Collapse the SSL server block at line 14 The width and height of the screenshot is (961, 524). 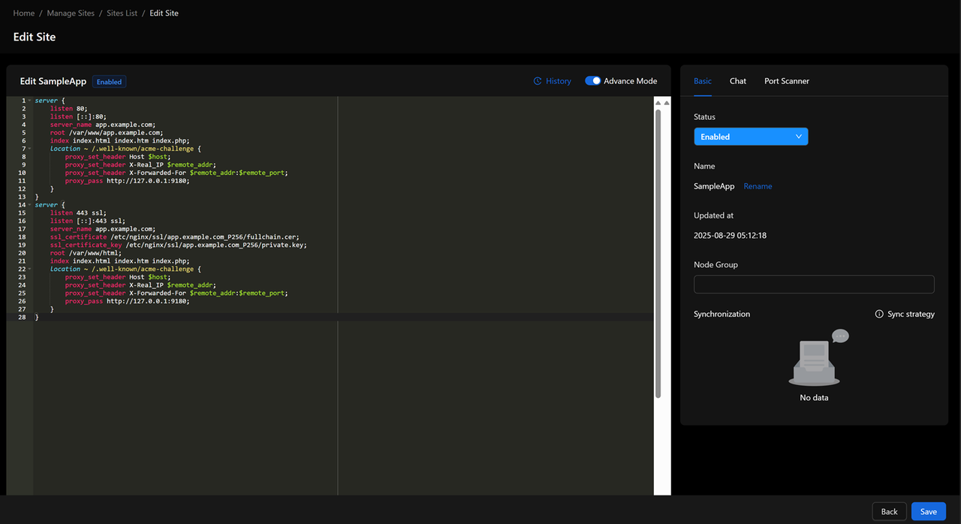coord(29,204)
